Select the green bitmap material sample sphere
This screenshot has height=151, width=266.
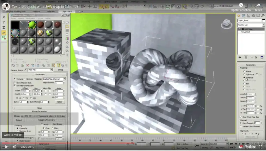32,25
